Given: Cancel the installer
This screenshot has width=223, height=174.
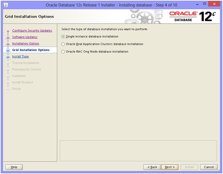Looking at the screenshot, I should click(x=209, y=167).
